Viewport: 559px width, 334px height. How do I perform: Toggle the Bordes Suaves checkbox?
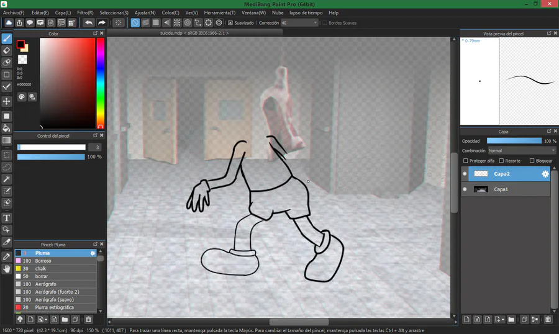point(325,23)
